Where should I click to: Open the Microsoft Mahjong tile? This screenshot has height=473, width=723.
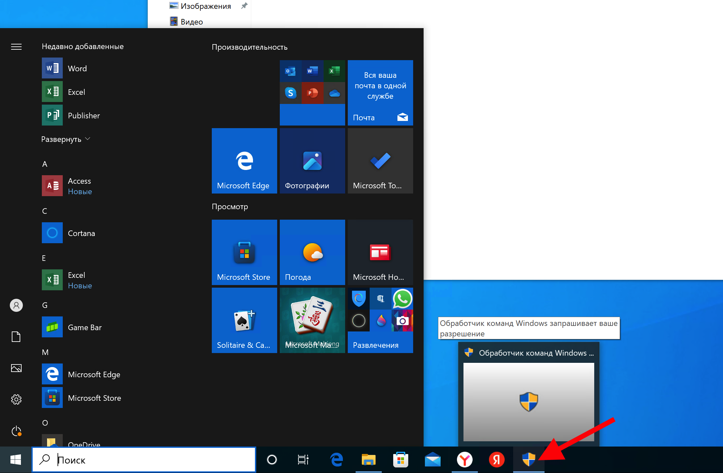[312, 320]
